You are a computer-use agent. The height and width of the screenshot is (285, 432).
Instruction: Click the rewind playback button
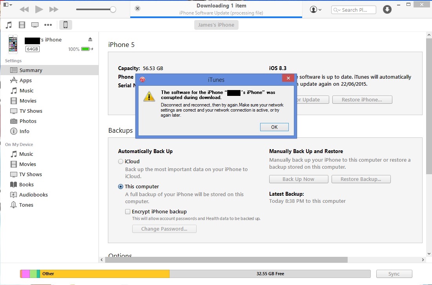click(24, 10)
